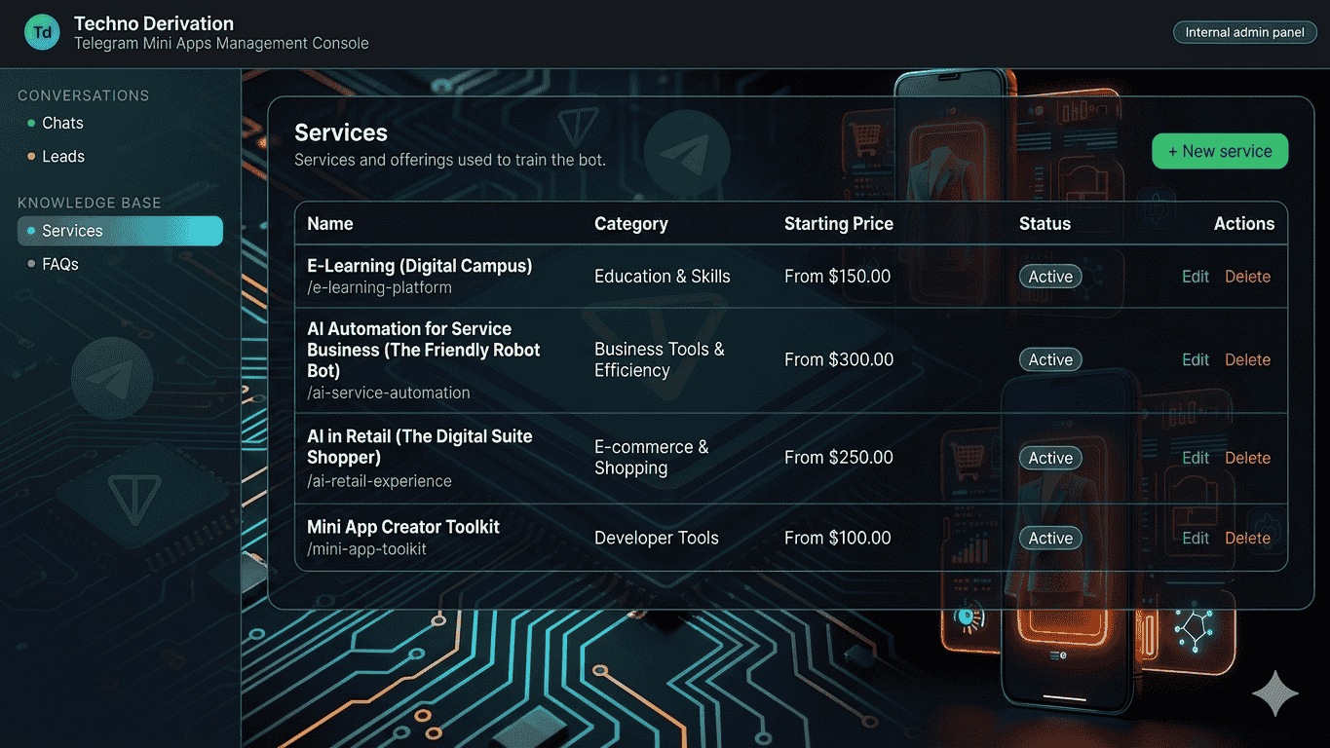The width and height of the screenshot is (1330, 748).
Task: Click the Td logo avatar
Action: point(42,32)
